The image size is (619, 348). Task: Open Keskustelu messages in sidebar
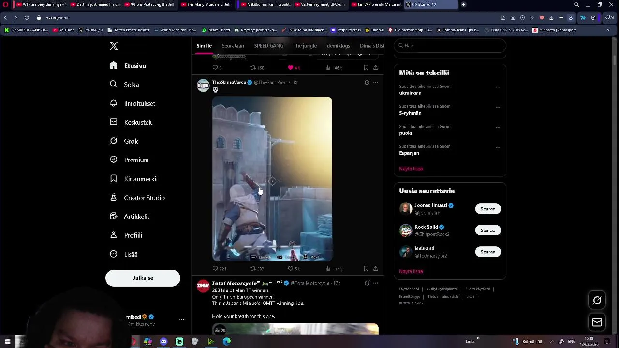click(132, 122)
